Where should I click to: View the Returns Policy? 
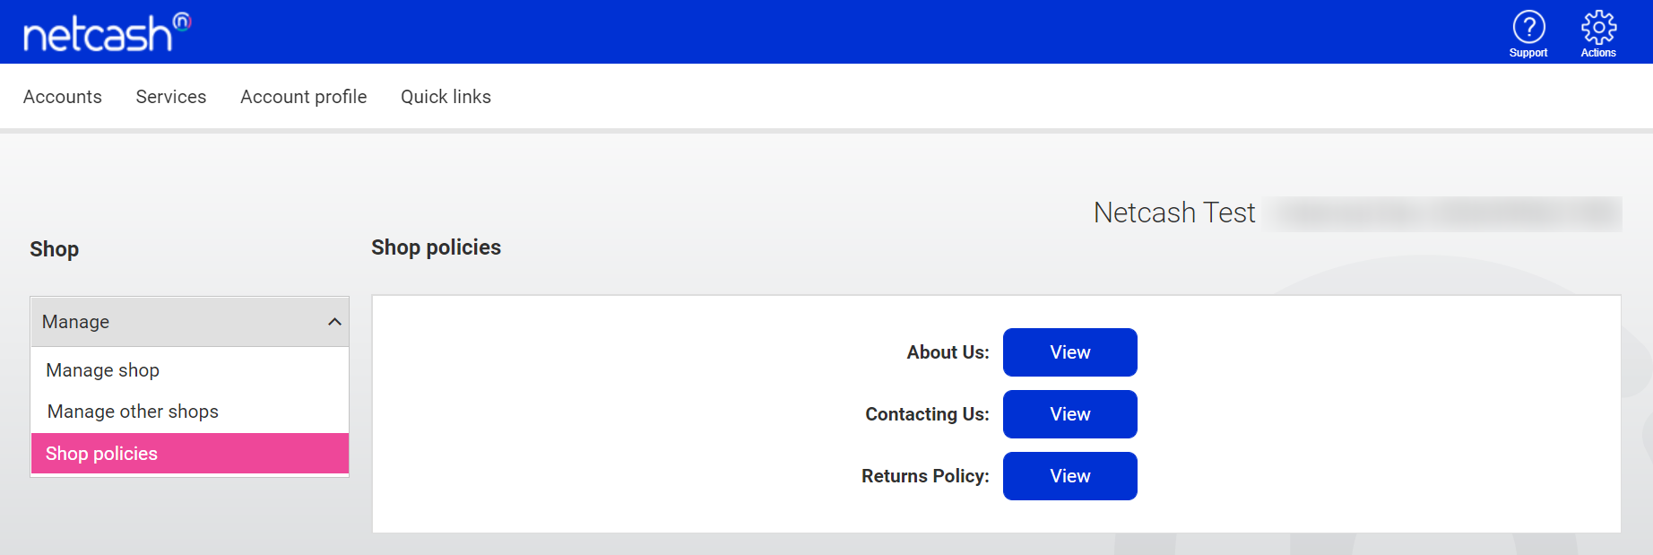click(1070, 476)
